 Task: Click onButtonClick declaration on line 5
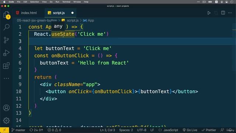70,56
